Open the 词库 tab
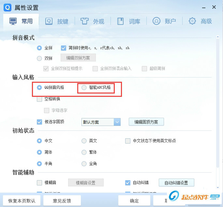Screen dimensions: 223x207 [x=135, y=22]
